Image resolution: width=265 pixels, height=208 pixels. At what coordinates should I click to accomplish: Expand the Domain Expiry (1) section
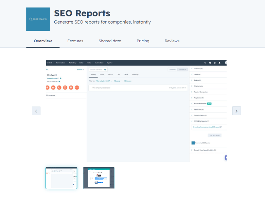click(209, 115)
